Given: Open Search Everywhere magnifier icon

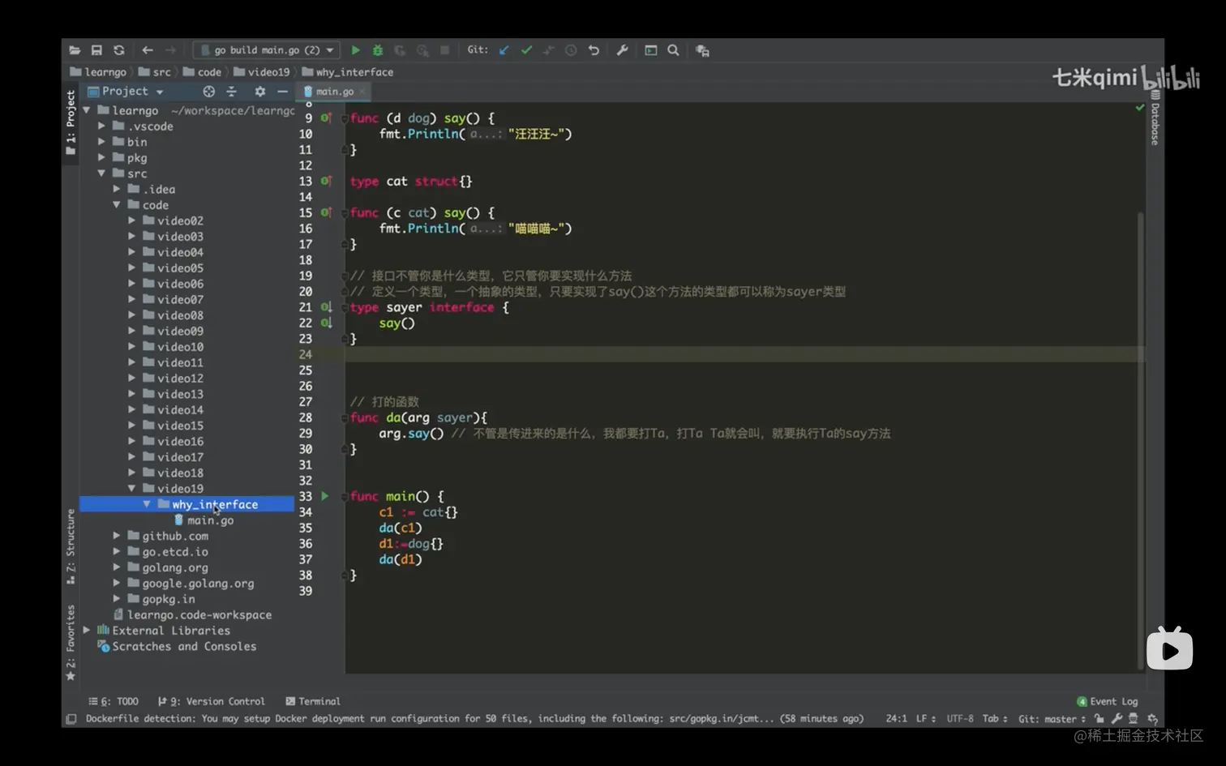Looking at the screenshot, I should [x=673, y=50].
